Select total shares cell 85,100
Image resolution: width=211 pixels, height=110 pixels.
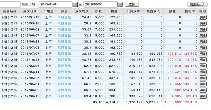(x=99, y=102)
